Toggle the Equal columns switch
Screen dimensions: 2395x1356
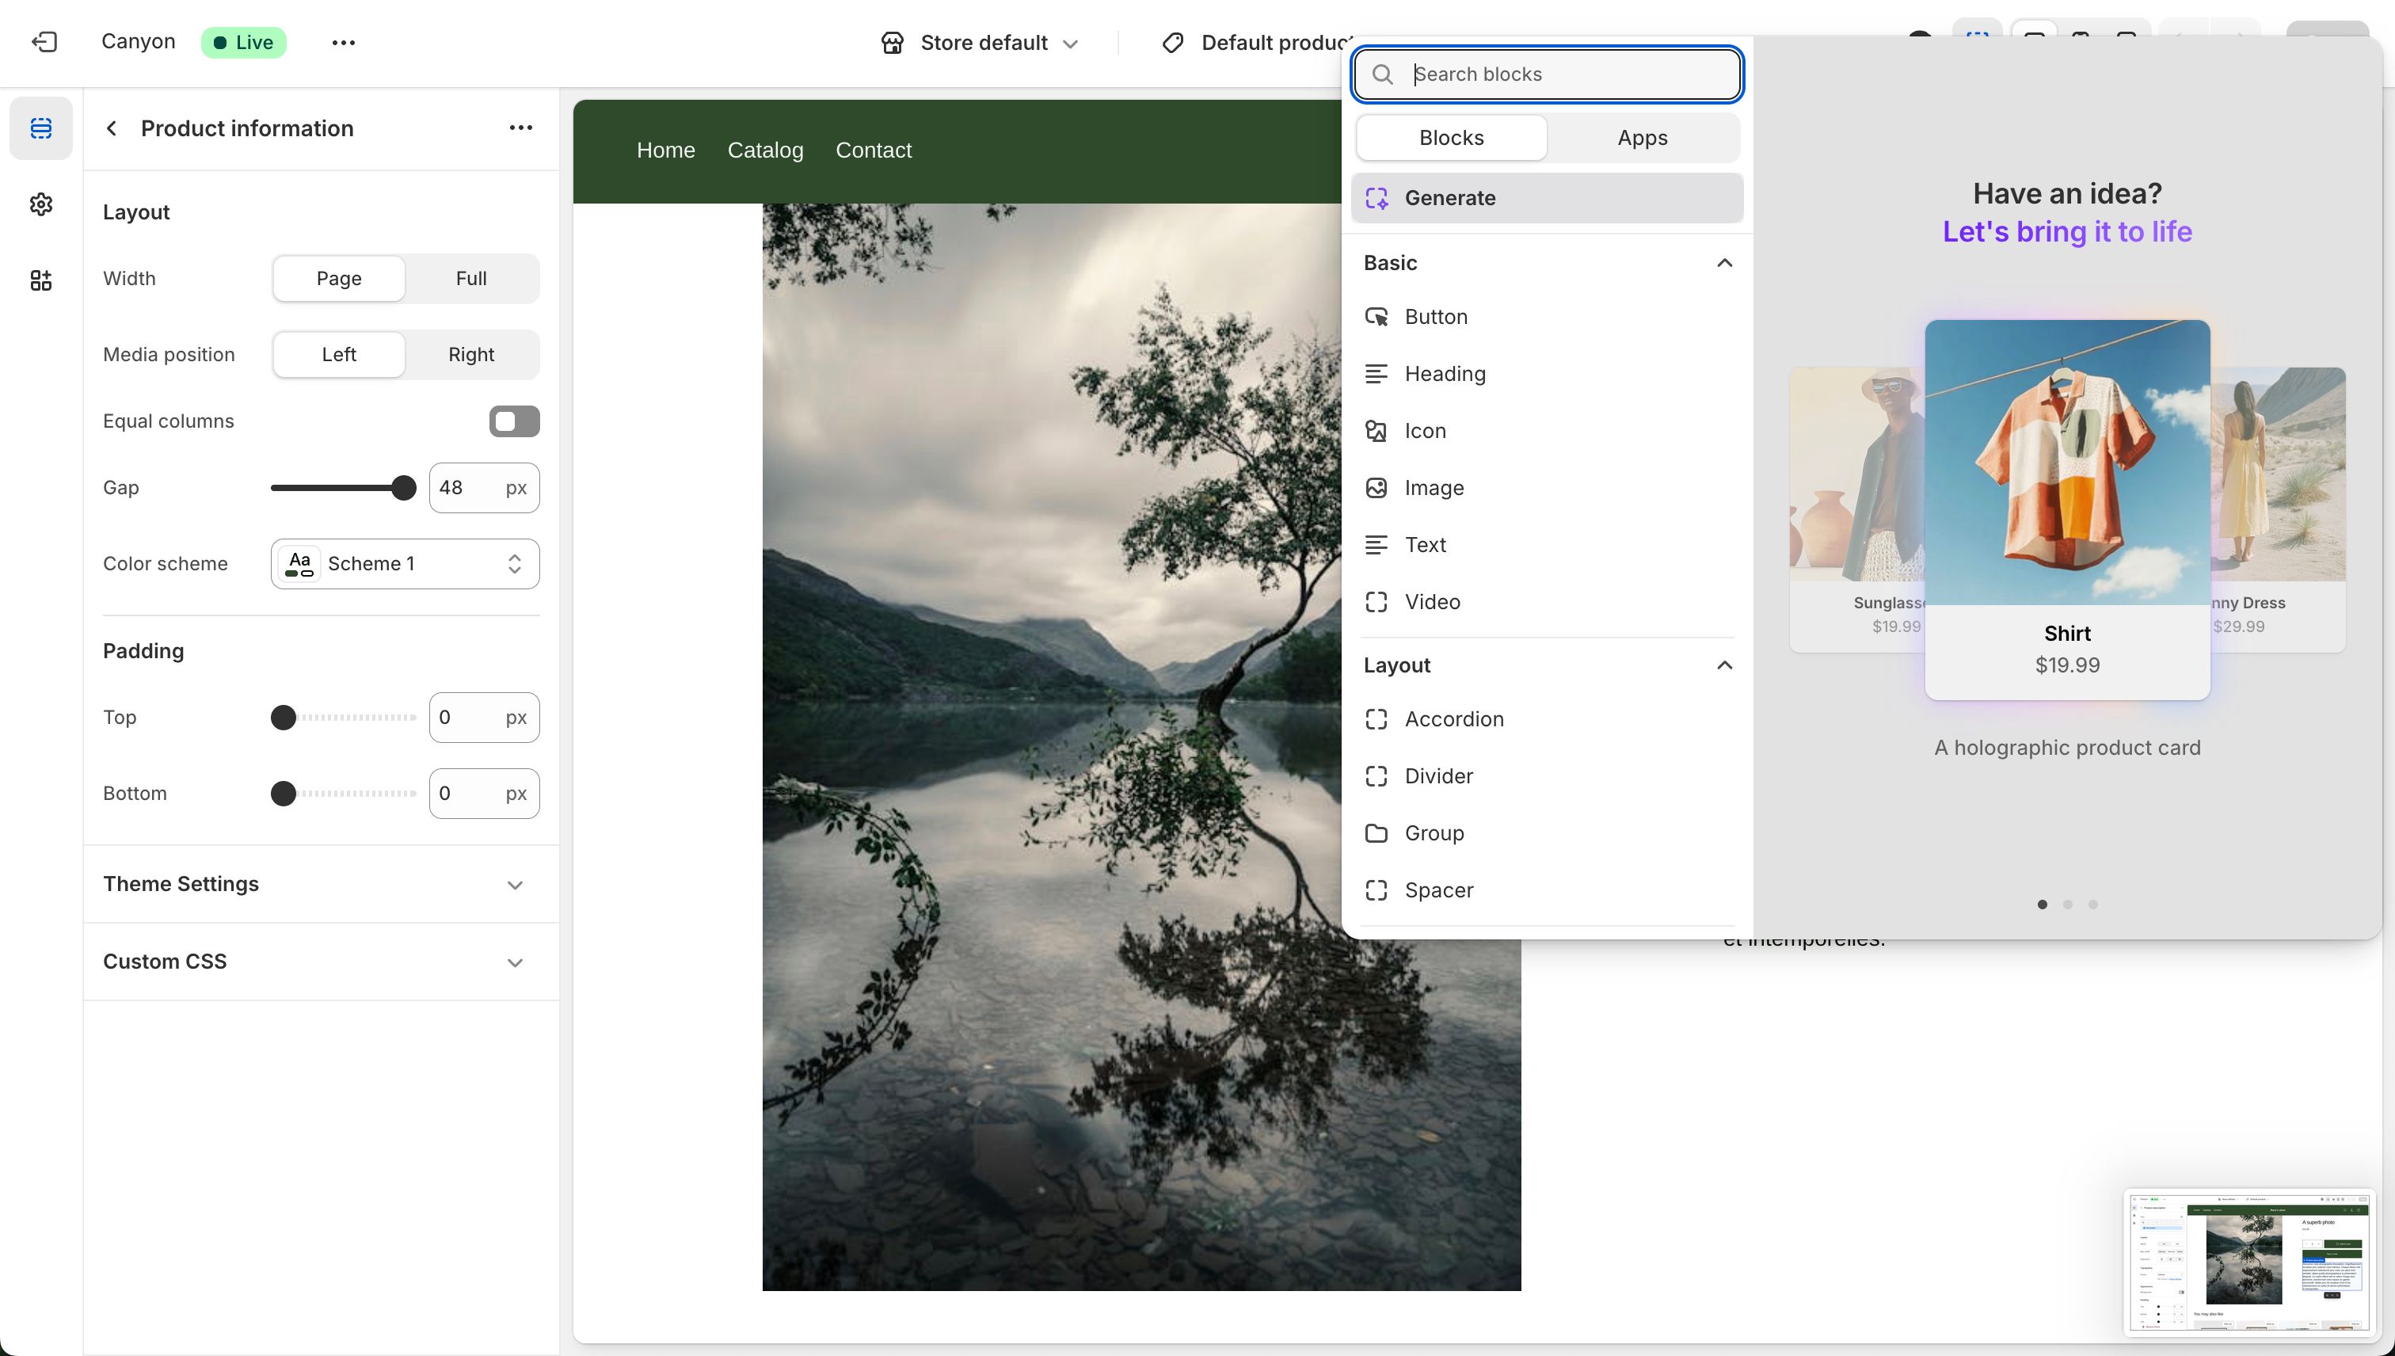point(514,421)
